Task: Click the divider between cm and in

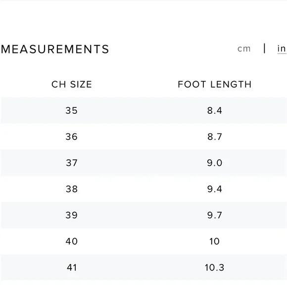Action: coord(264,48)
